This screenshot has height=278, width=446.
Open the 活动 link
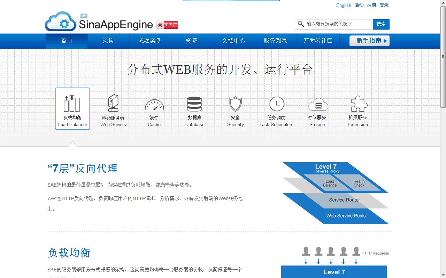[359, 5]
